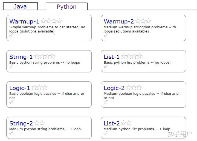This screenshot has width=197, height=141.
Task: Click the two stars next to List-2
Action: tap(126, 123)
